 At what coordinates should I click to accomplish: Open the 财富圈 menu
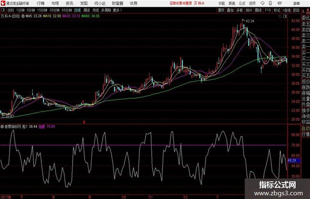pos(117,3)
